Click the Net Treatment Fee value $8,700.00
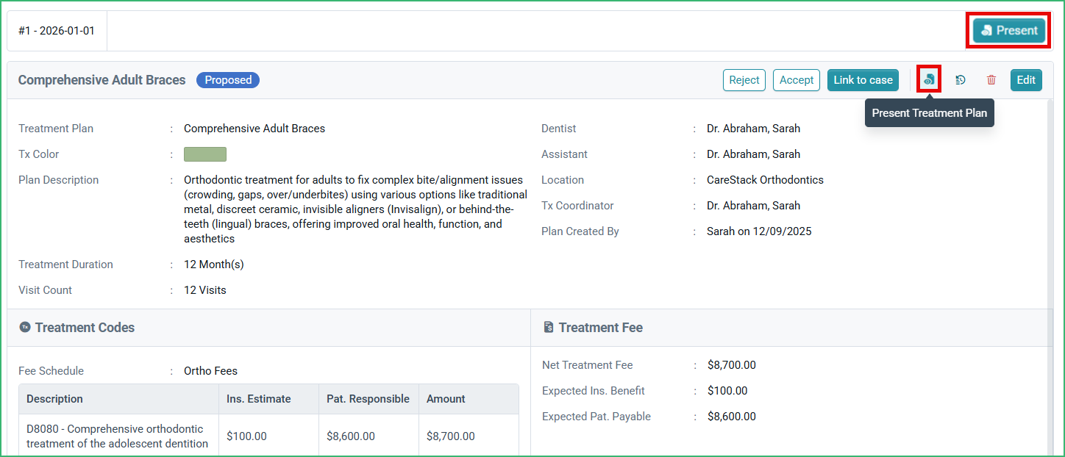The height and width of the screenshot is (457, 1065). [732, 365]
